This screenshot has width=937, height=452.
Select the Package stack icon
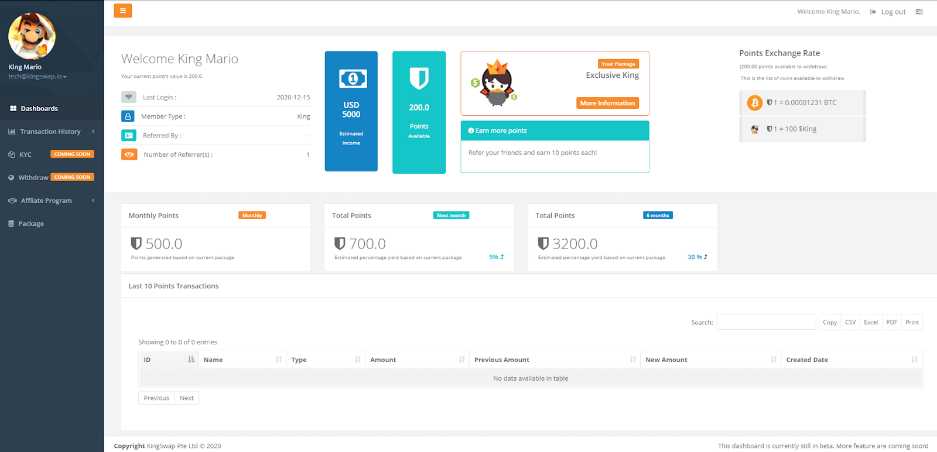[x=11, y=223]
